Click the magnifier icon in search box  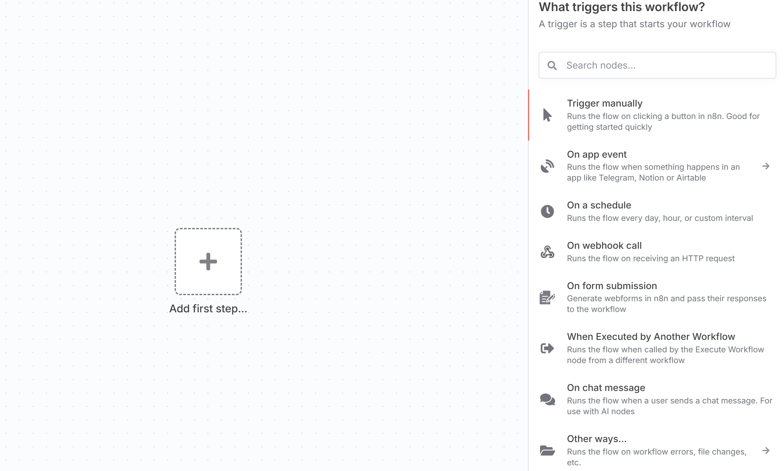click(552, 66)
